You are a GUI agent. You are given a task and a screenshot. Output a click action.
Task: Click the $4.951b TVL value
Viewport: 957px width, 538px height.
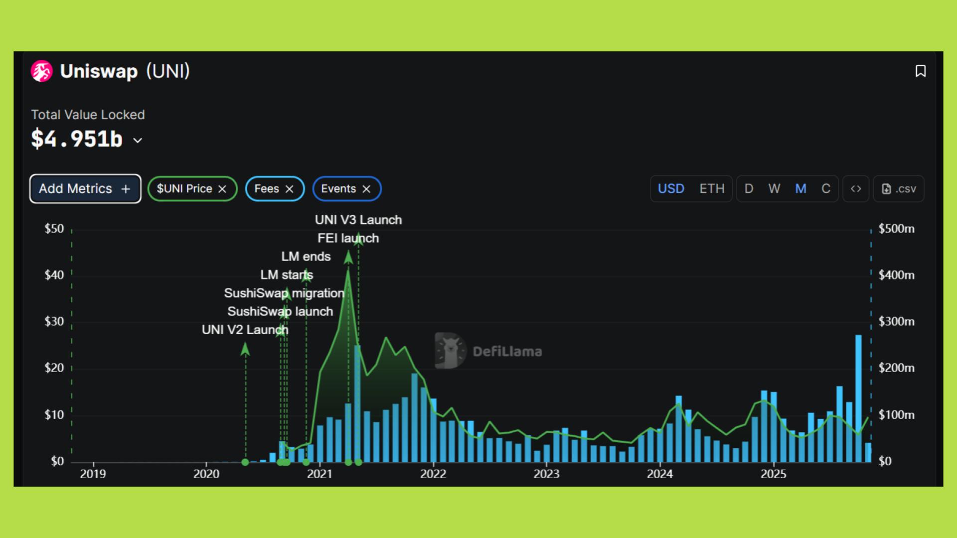point(77,139)
